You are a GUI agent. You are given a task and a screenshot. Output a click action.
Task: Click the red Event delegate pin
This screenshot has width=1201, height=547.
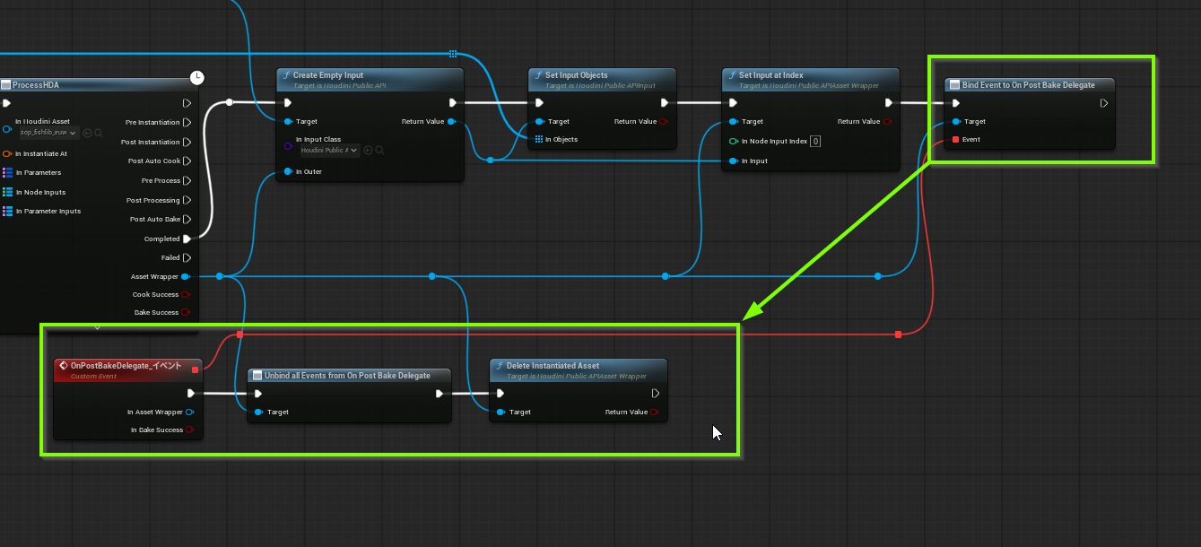click(x=955, y=140)
